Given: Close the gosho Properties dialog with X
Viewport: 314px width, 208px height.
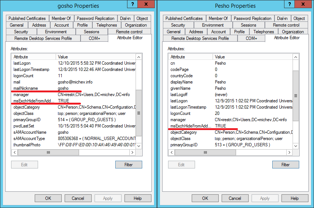Looking at the screenshot, I should point(147,4).
